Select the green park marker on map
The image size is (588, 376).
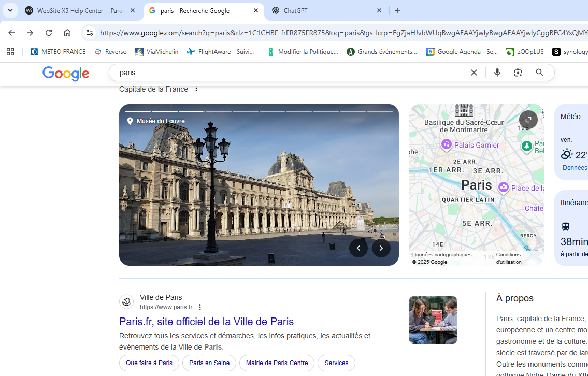pos(527,146)
